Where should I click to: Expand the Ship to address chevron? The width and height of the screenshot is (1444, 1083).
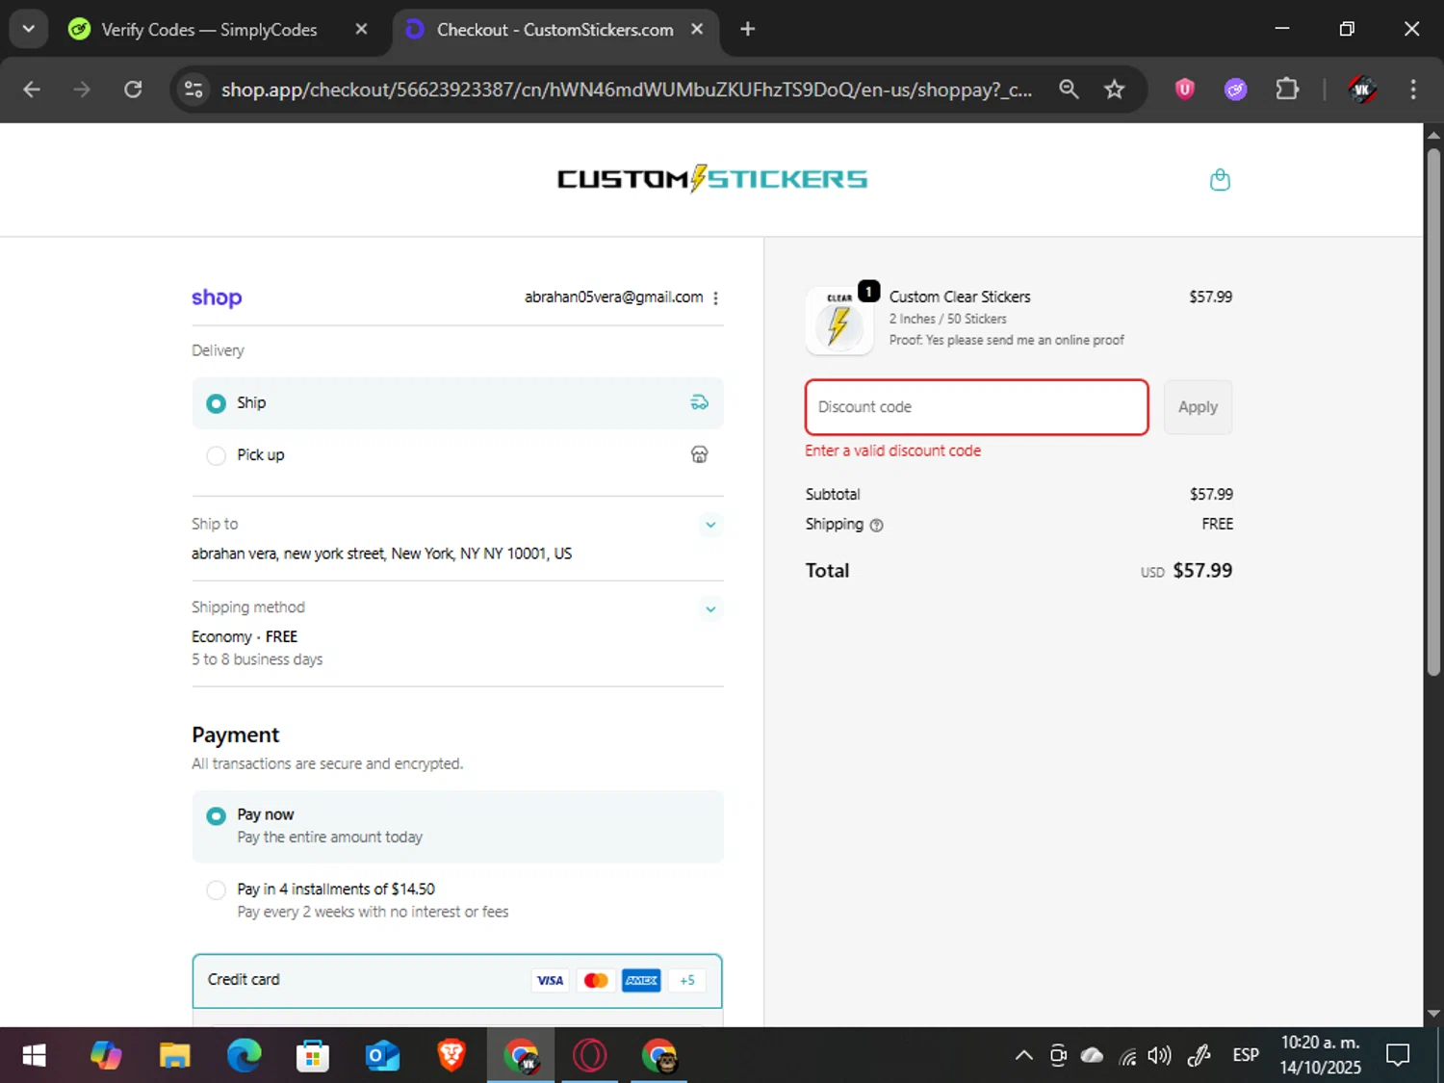point(710,525)
